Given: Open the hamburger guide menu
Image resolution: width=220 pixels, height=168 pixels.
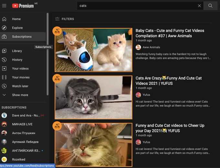Looking at the screenshot, I should (x=4, y=6).
